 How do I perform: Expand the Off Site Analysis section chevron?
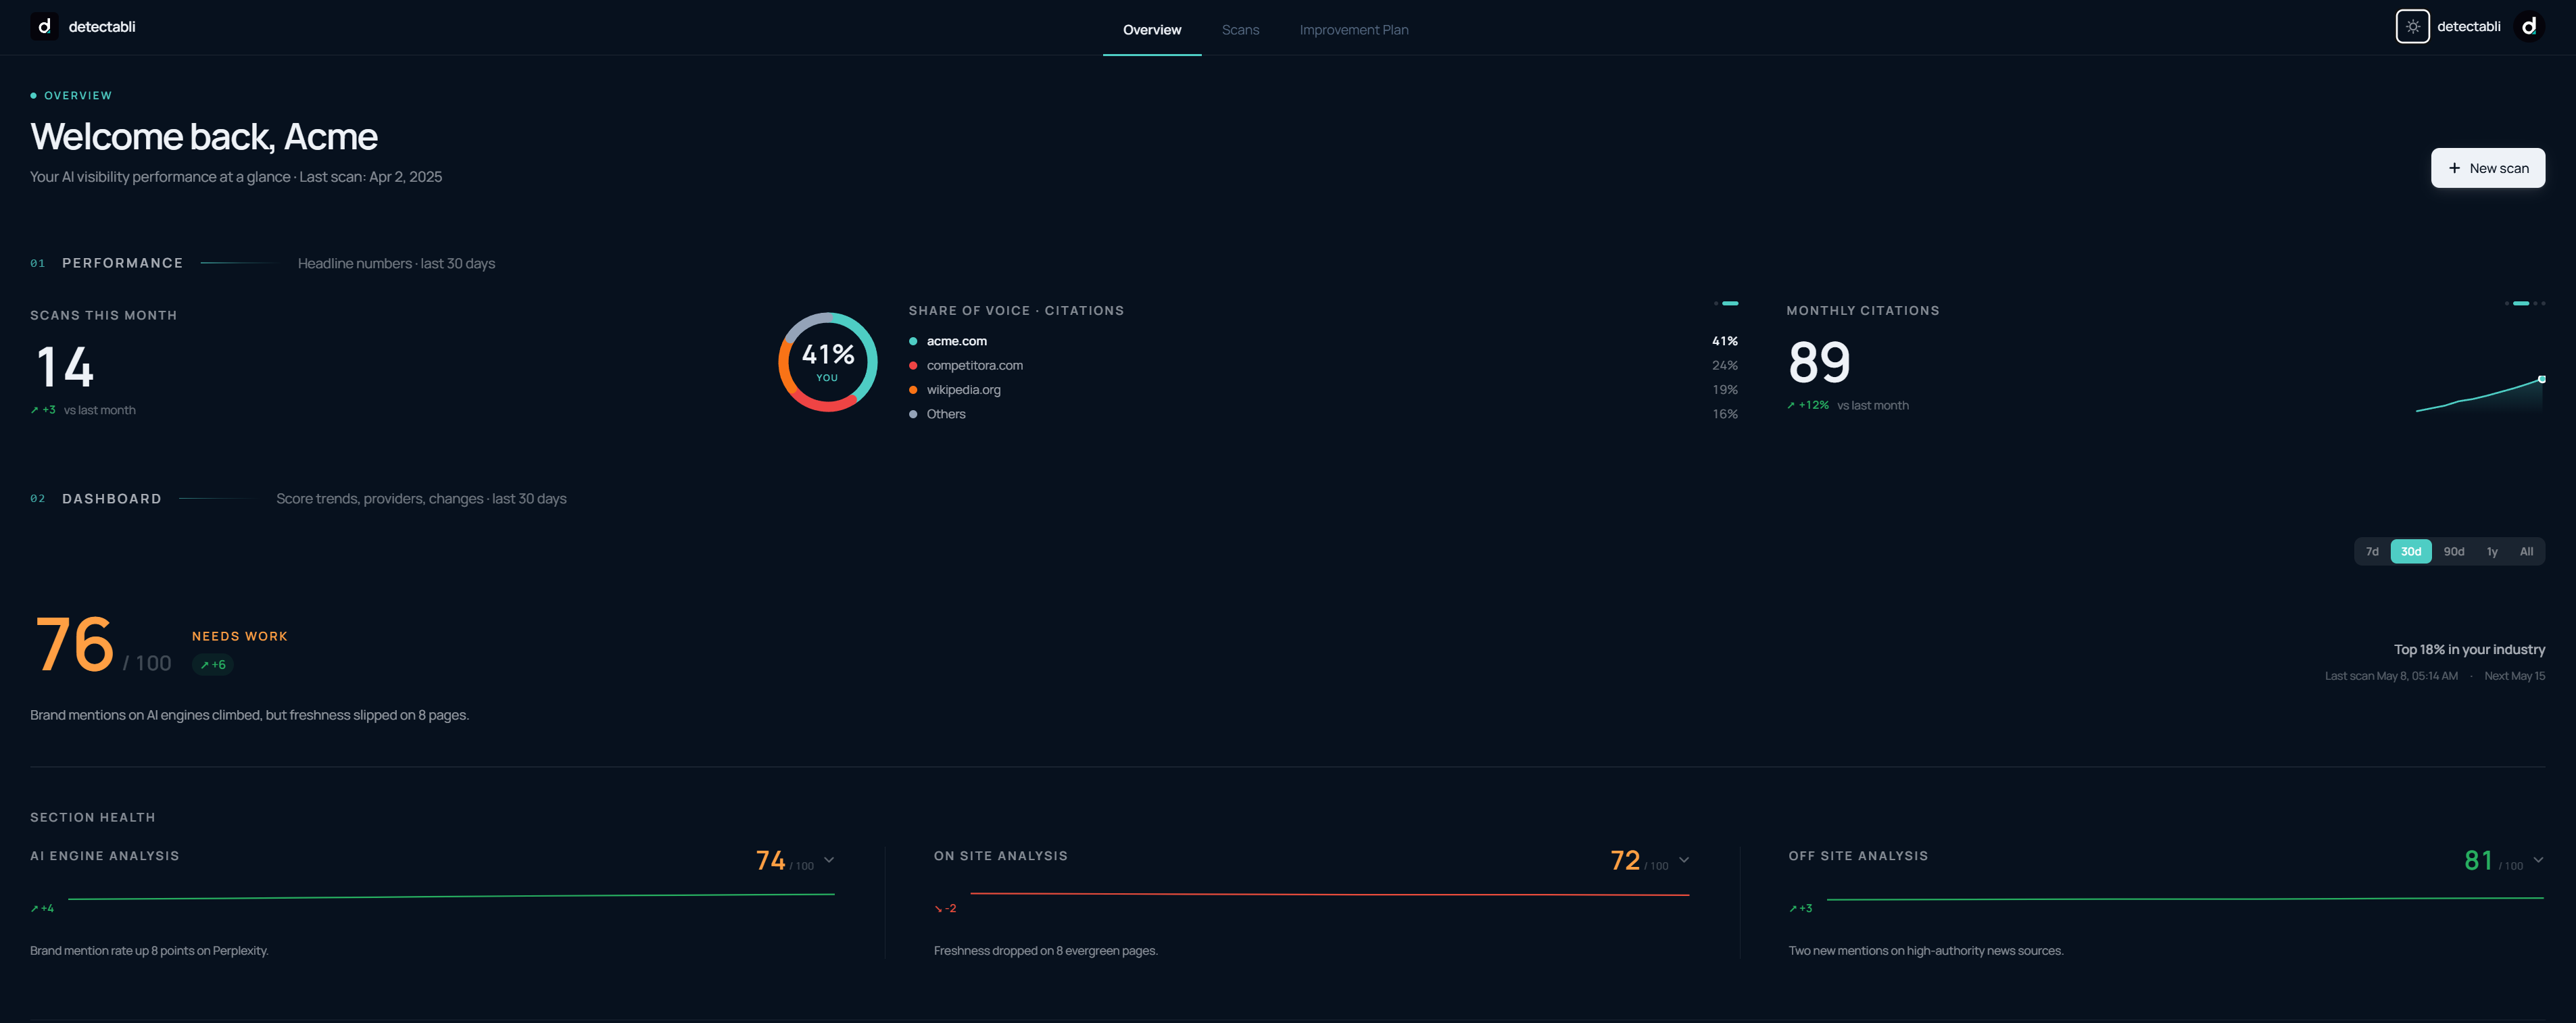pyautogui.click(x=2538, y=860)
